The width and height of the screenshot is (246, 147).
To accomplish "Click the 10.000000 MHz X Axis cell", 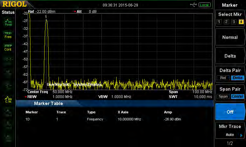I will point(129,119).
